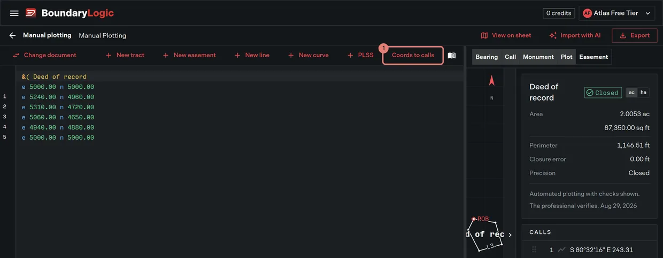
Task: Click the Precision Closed value
Action: pos(639,173)
